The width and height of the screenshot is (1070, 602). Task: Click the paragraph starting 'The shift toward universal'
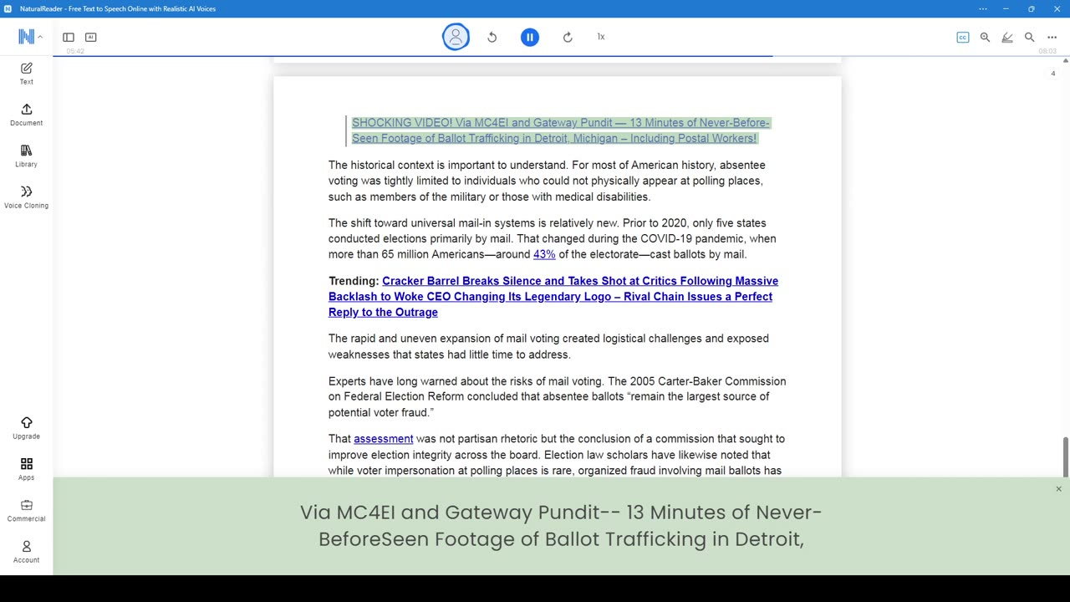pyautogui.click(x=552, y=238)
